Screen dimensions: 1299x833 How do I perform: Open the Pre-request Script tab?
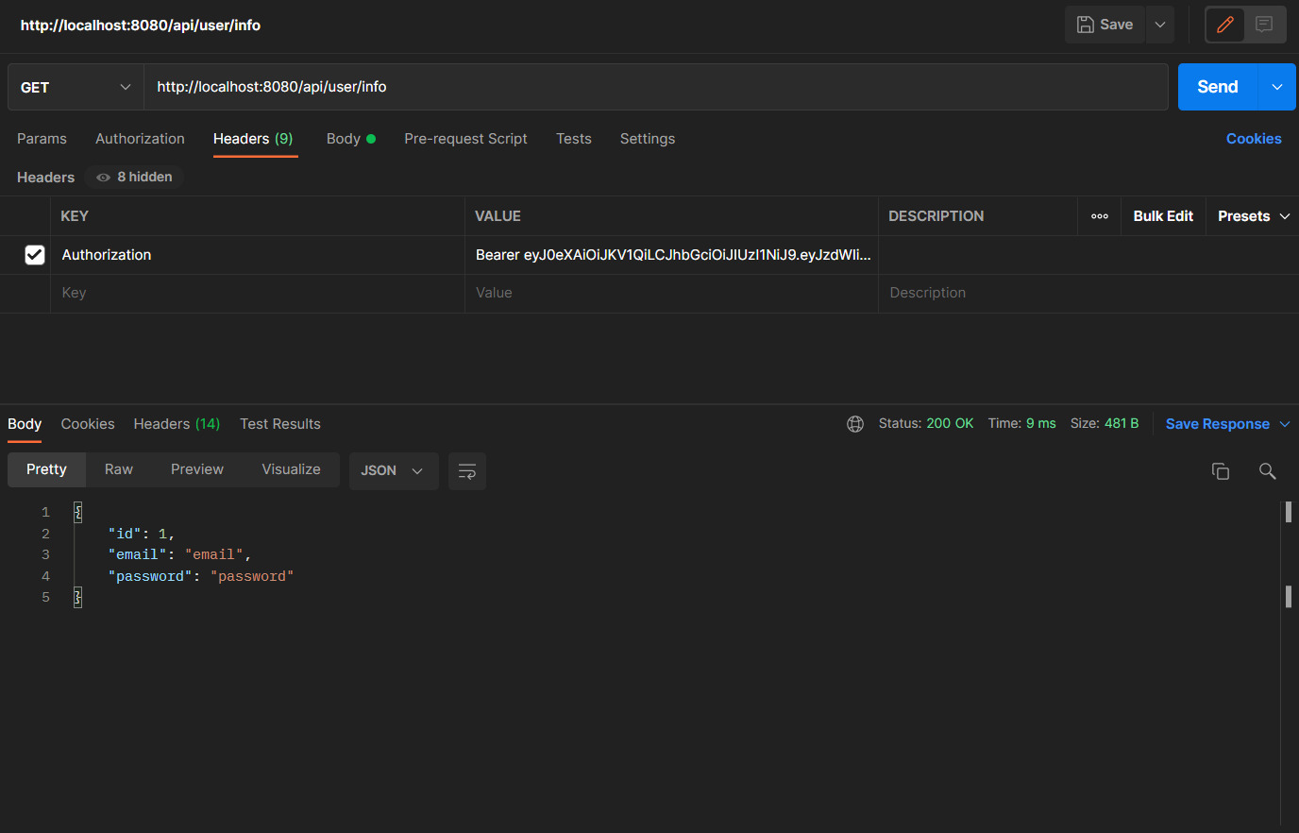[x=465, y=139]
